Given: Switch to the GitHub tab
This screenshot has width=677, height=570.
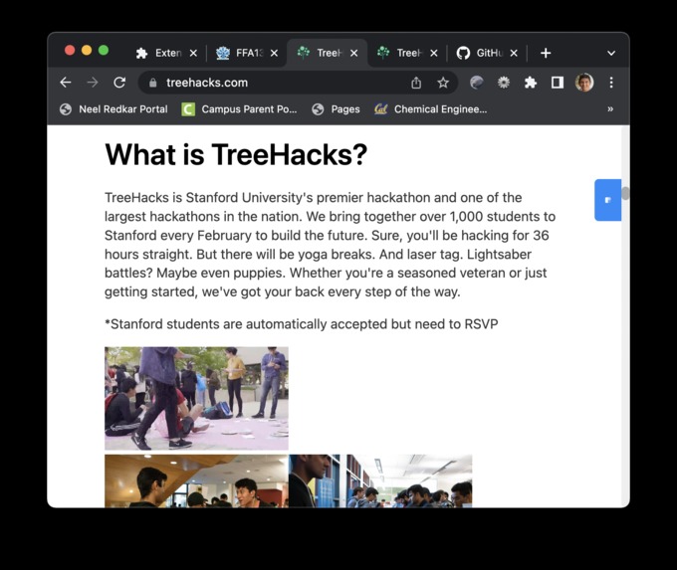Looking at the screenshot, I should tap(488, 53).
